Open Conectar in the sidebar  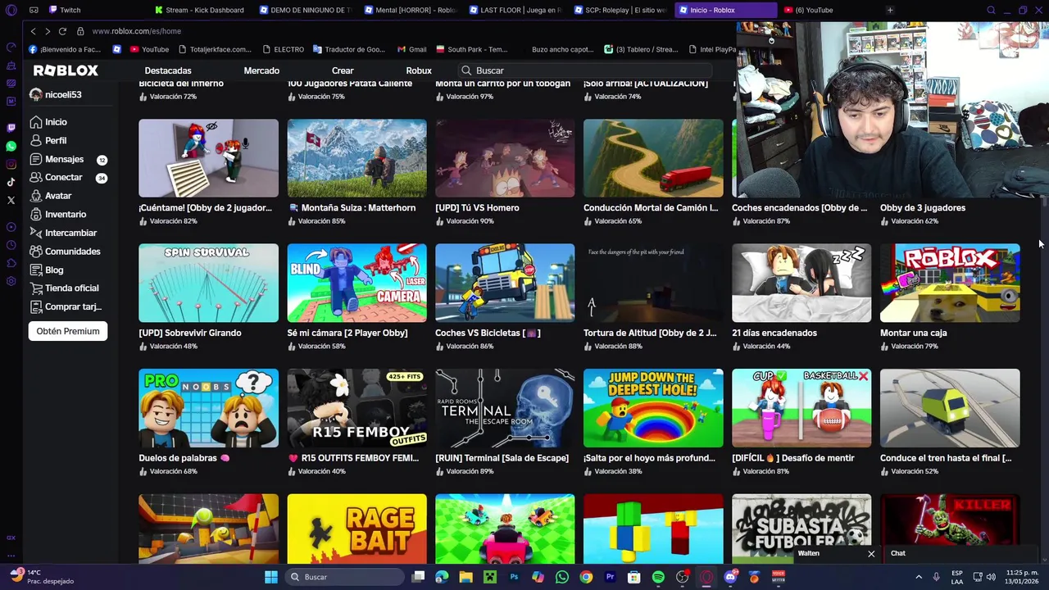click(x=57, y=177)
